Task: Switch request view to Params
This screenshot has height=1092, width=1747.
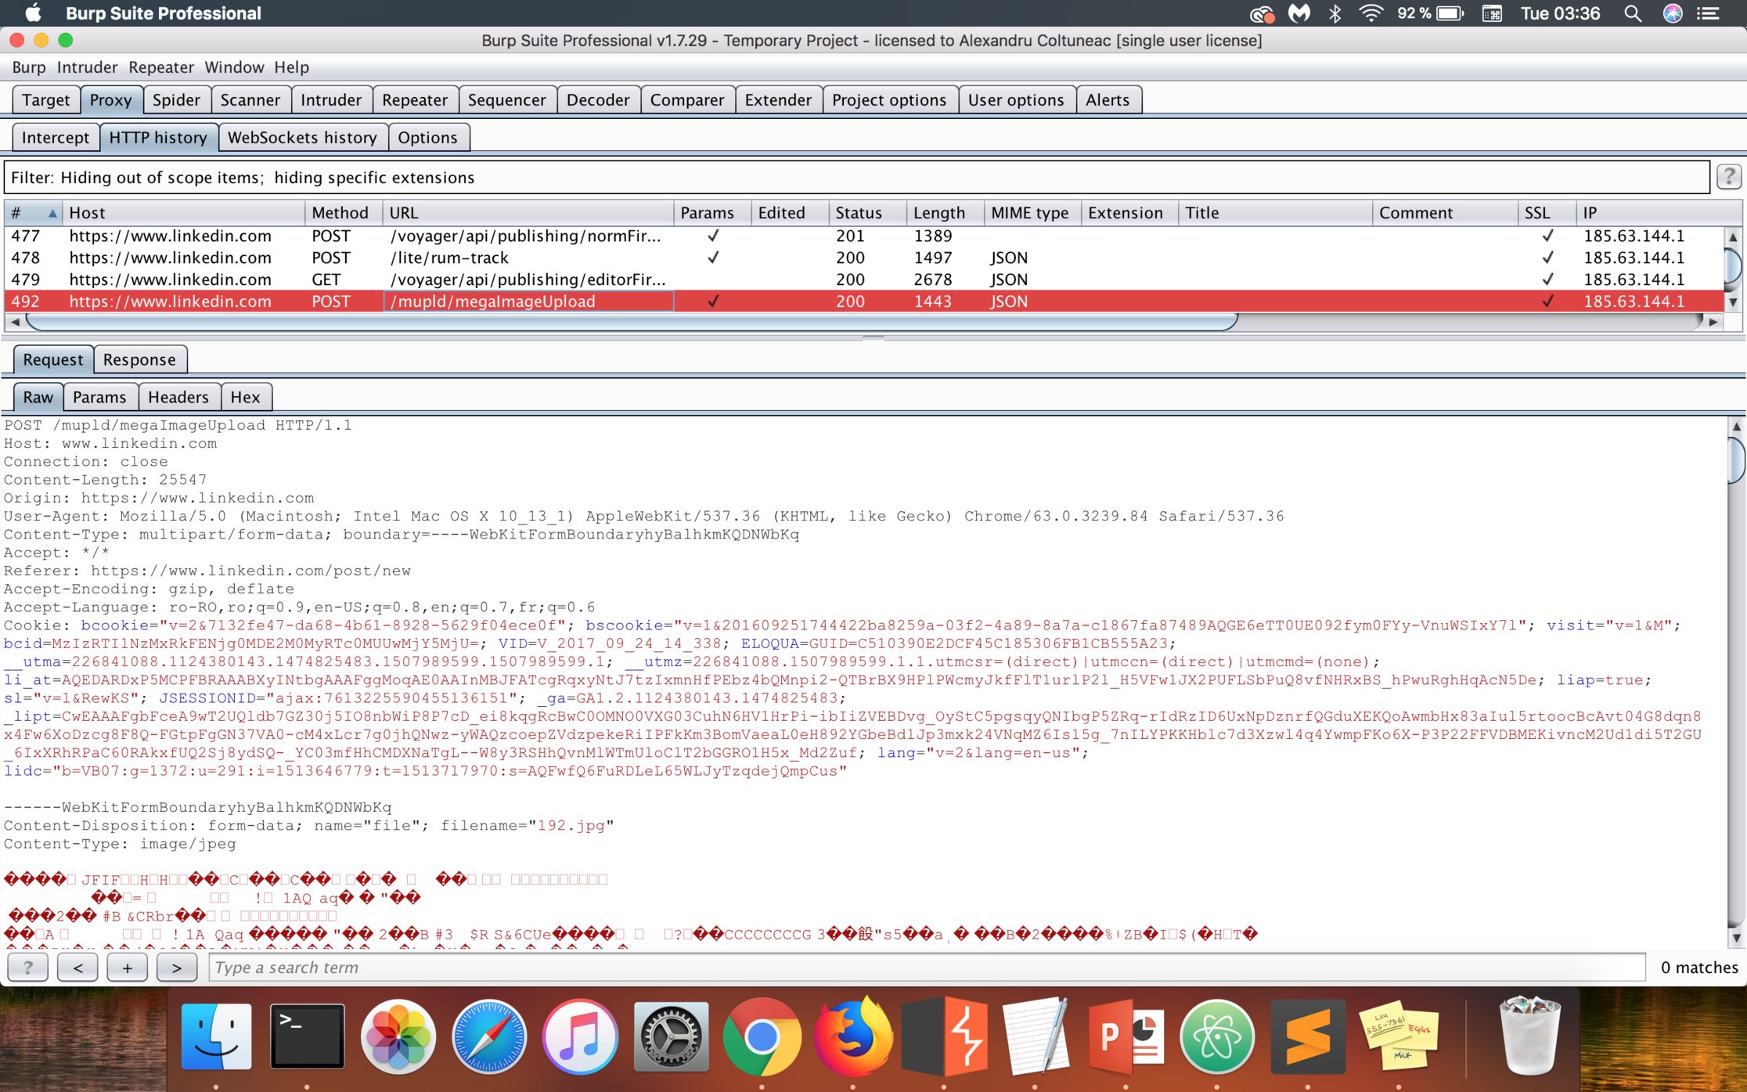Action: coord(99,398)
